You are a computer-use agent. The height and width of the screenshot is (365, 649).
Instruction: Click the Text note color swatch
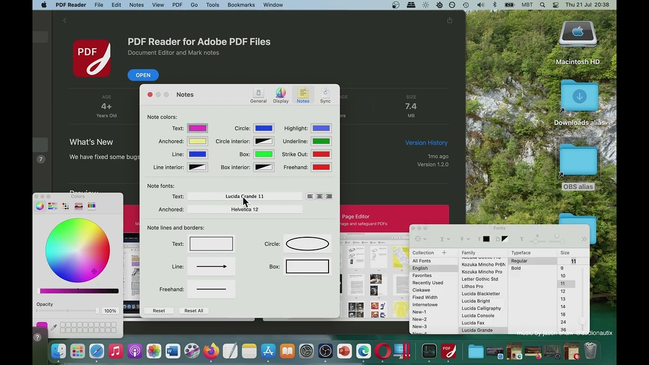pos(197,128)
